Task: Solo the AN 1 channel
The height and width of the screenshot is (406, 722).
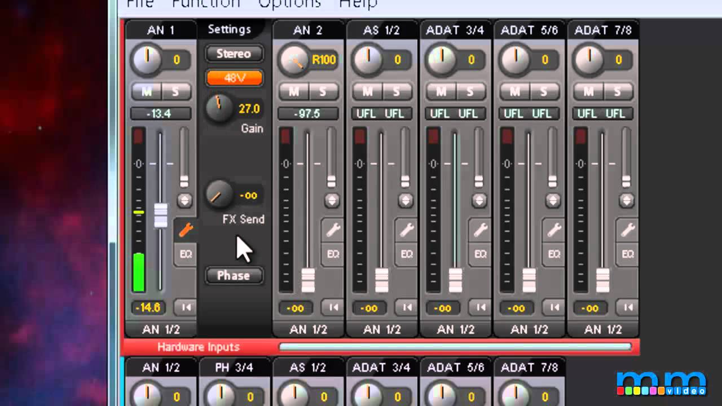Action: [x=176, y=91]
